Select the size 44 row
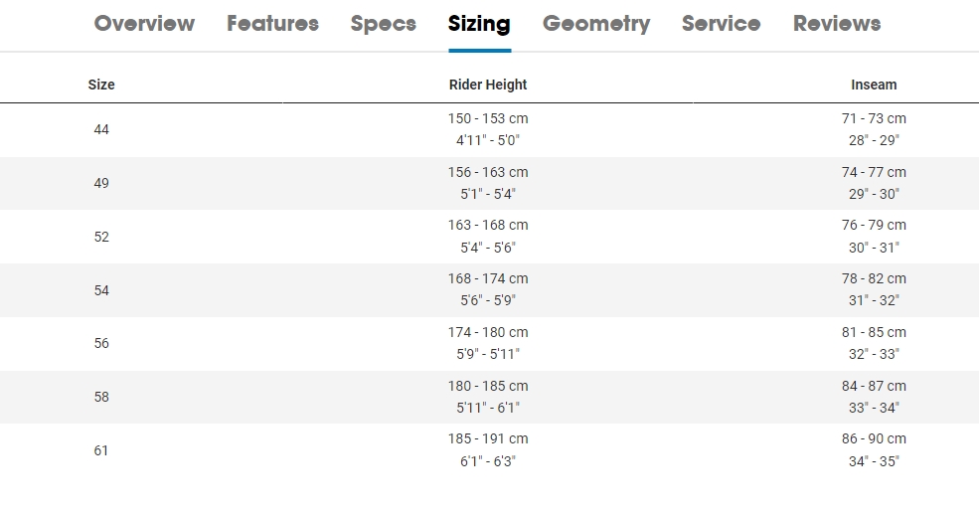 (x=101, y=129)
